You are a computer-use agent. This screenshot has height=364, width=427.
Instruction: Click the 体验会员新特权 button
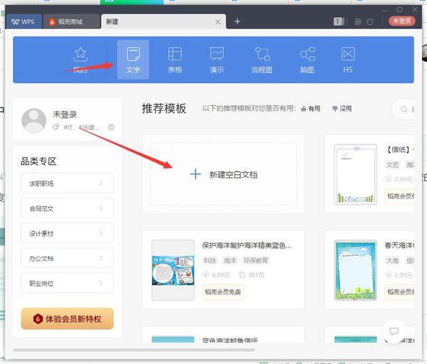pos(68,318)
